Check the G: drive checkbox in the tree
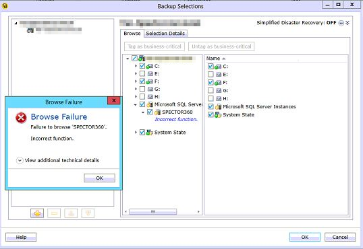The width and height of the screenshot is (363, 249). (x=142, y=89)
